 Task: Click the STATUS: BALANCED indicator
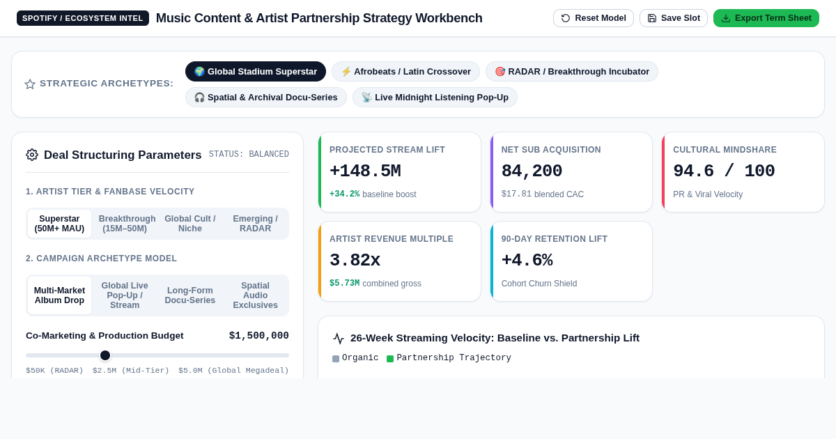pyautogui.click(x=249, y=155)
